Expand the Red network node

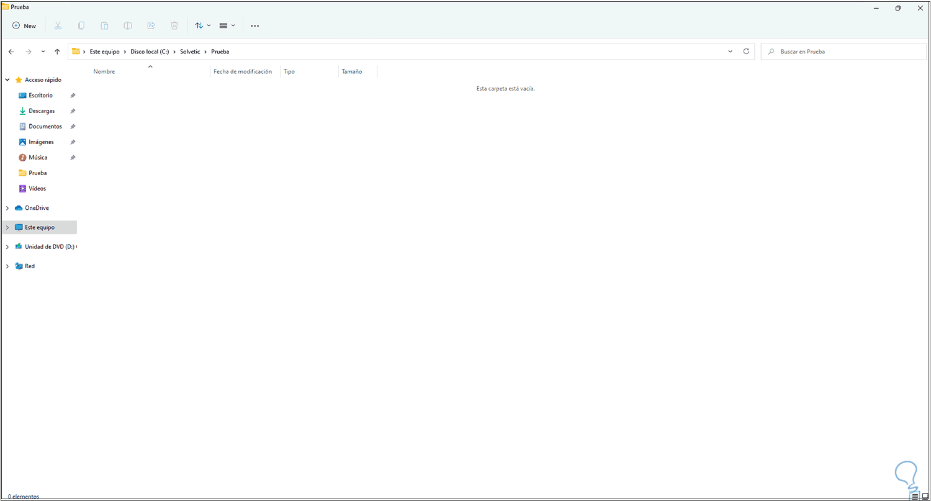7,266
